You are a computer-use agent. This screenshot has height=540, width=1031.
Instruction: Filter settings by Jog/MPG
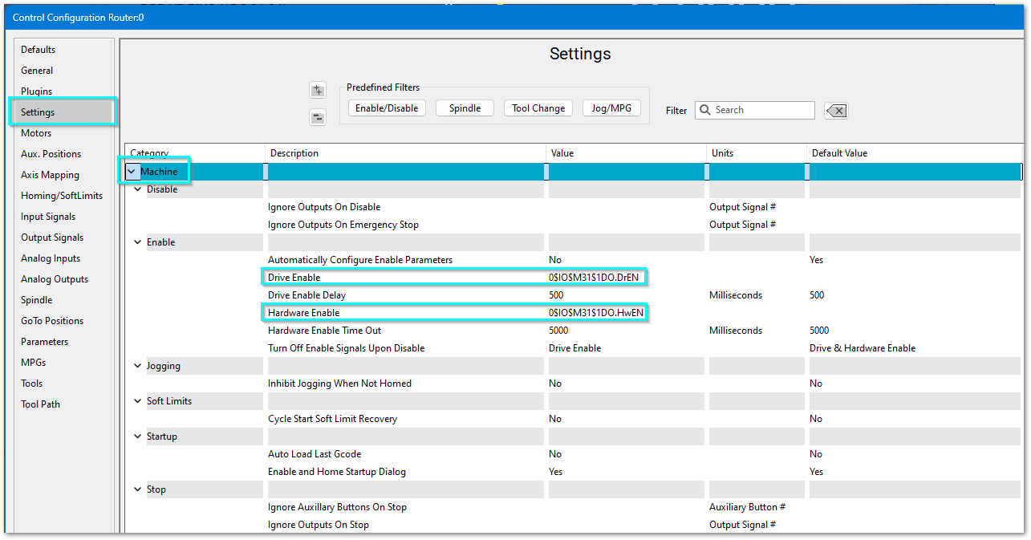[x=611, y=108]
